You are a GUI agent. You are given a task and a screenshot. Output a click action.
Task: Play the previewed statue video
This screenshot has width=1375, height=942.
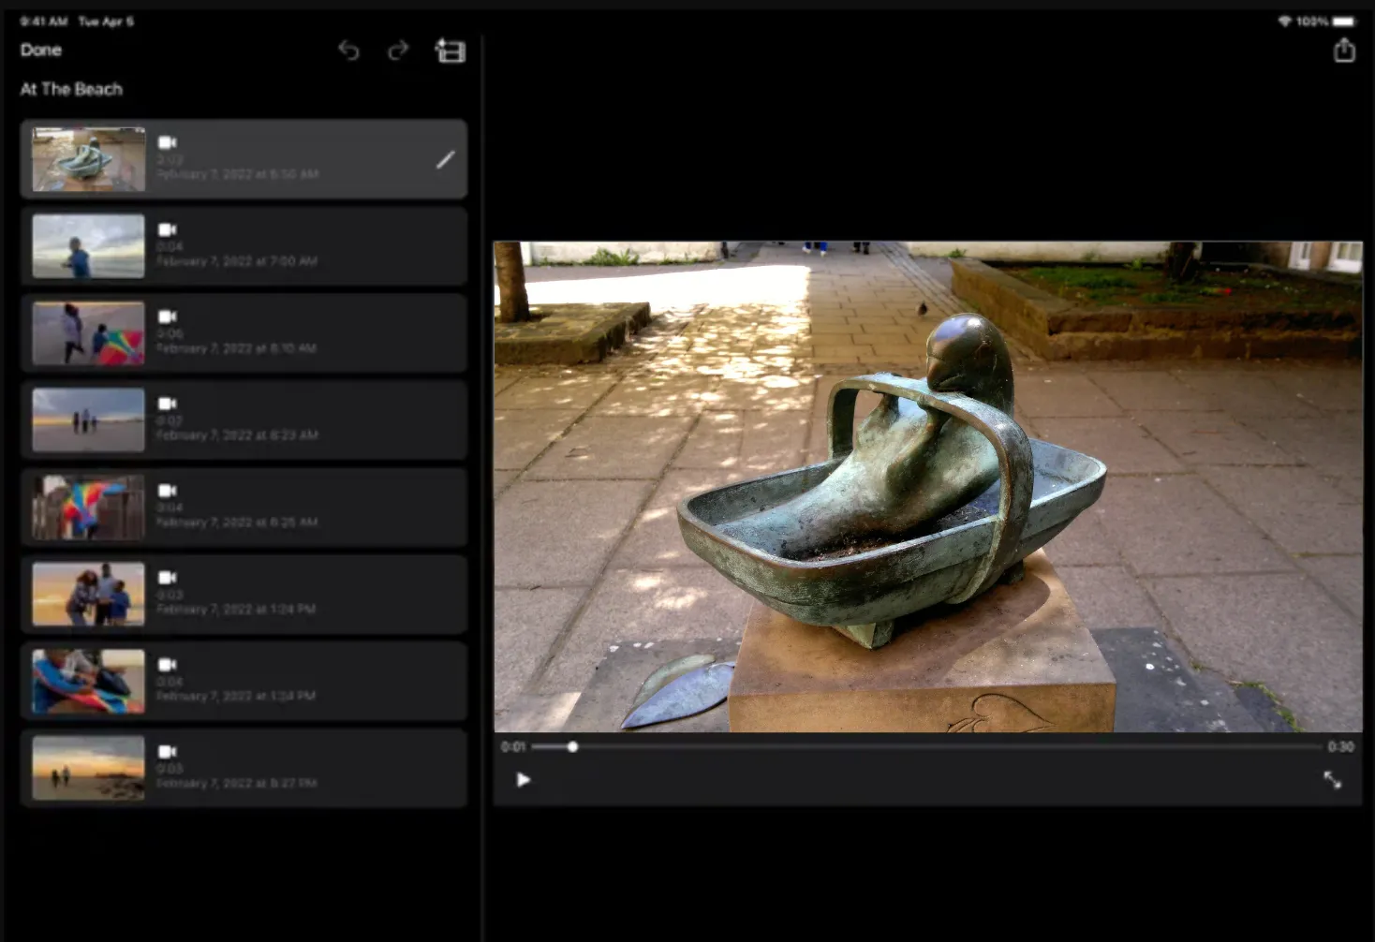(x=524, y=779)
